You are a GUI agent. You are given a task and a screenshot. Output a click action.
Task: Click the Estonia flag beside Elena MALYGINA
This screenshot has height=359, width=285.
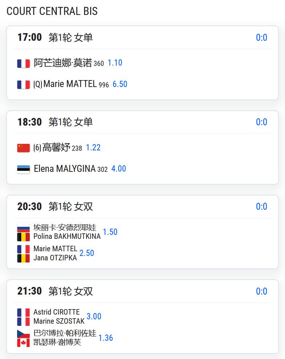(x=24, y=169)
